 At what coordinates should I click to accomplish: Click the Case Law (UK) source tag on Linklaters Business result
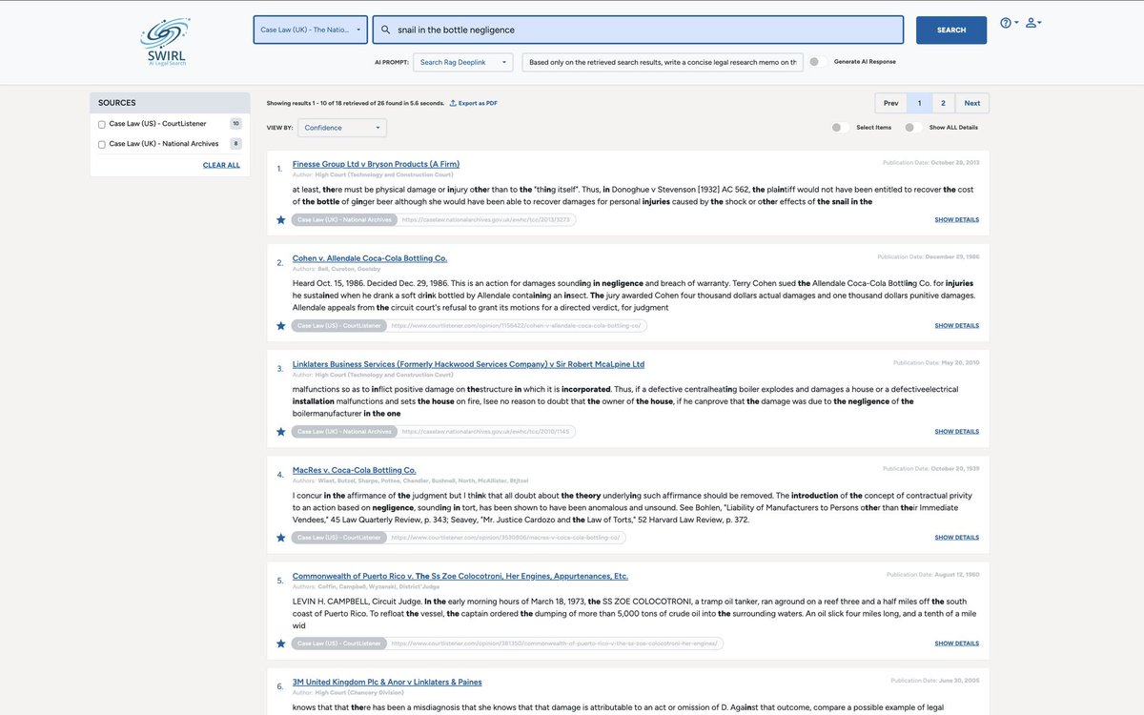pos(344,431)
